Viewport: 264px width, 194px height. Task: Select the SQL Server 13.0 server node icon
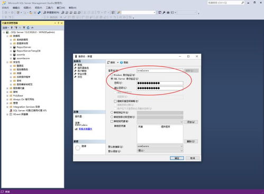coord(7,32)
